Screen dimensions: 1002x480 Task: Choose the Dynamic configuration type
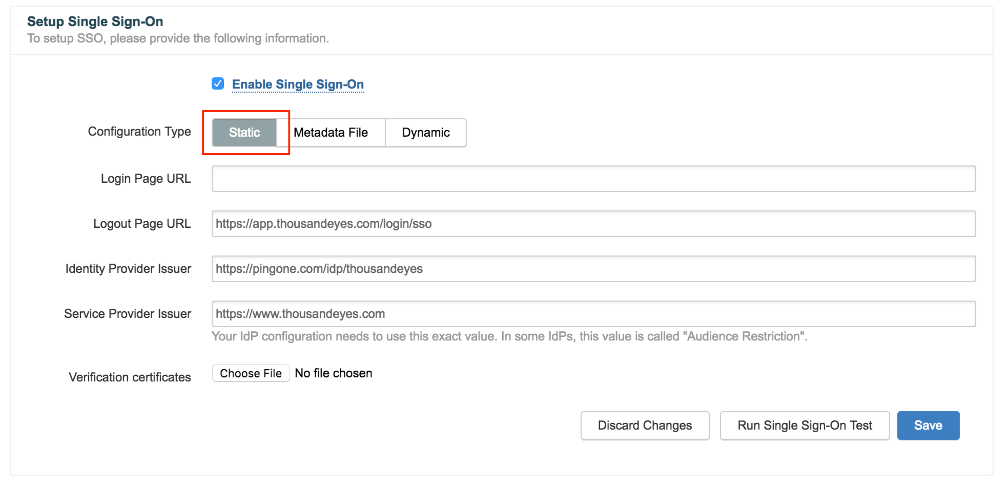pos(426,133)
